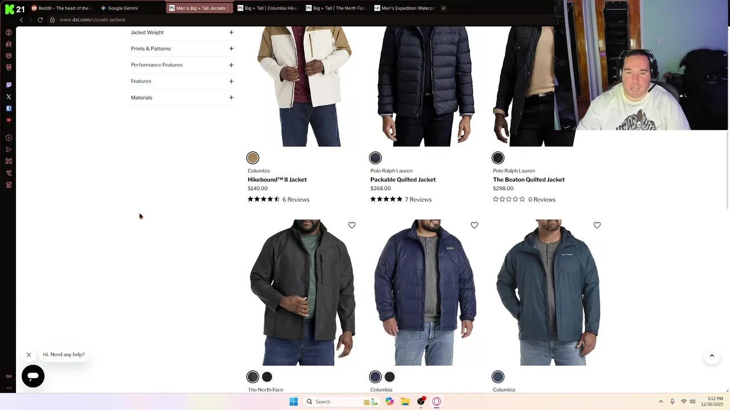Image resolution: width=730 pixels, height=410 pixels.
Task: Open File Explorer from the taskbar
Action: [x=405, y=401]
